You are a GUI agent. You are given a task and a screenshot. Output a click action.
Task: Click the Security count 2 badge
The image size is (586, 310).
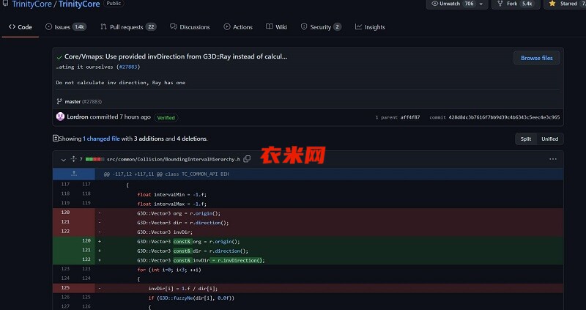click(x=337, y=27)
